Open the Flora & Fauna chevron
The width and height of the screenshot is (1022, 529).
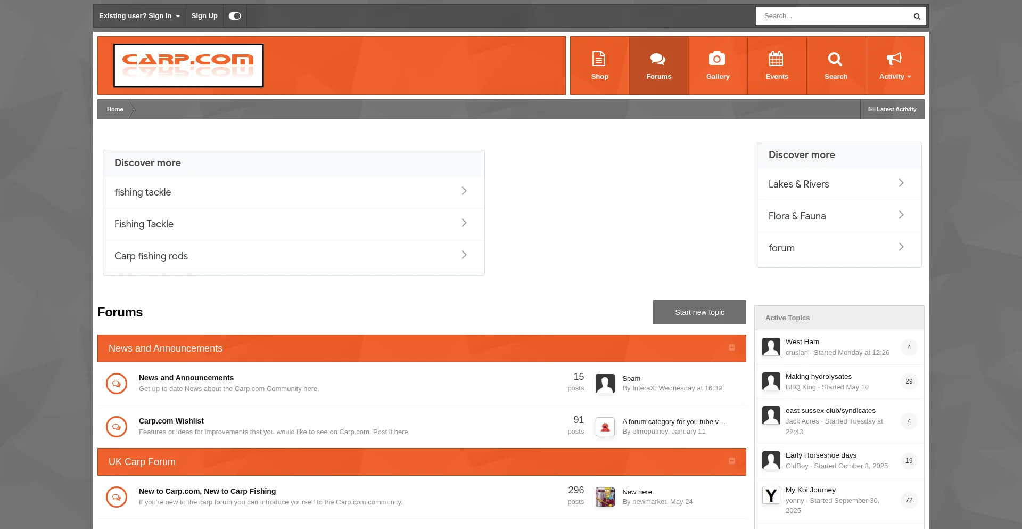901,215
